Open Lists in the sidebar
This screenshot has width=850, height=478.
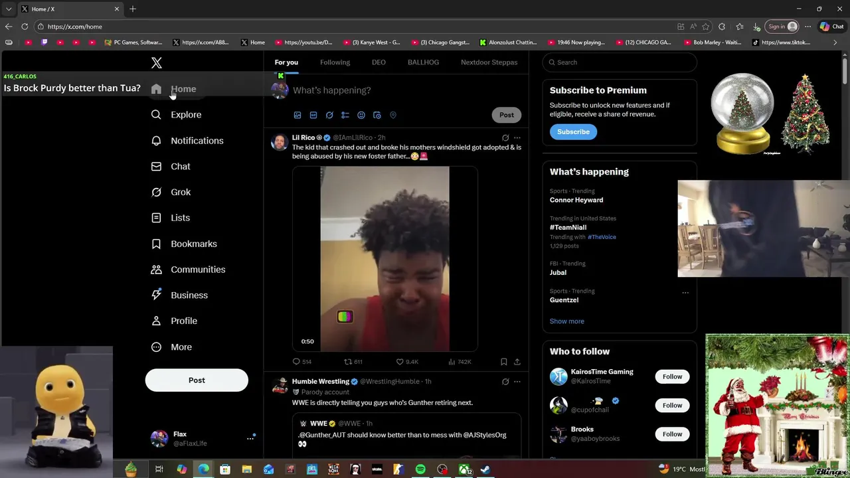tap(171, 218)
